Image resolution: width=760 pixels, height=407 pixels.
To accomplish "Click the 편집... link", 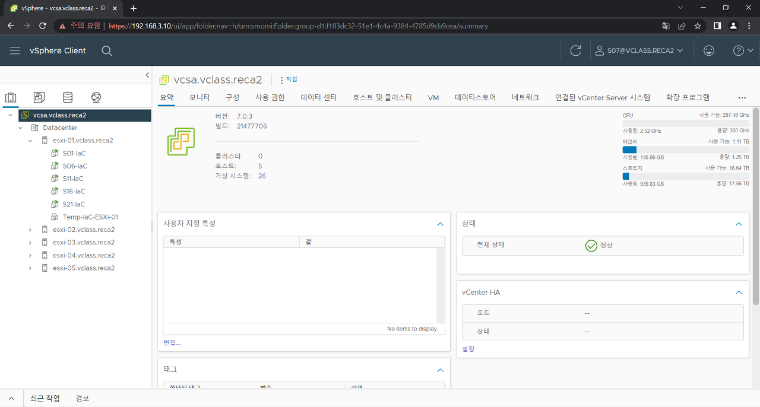I will [x=172, y=342].
